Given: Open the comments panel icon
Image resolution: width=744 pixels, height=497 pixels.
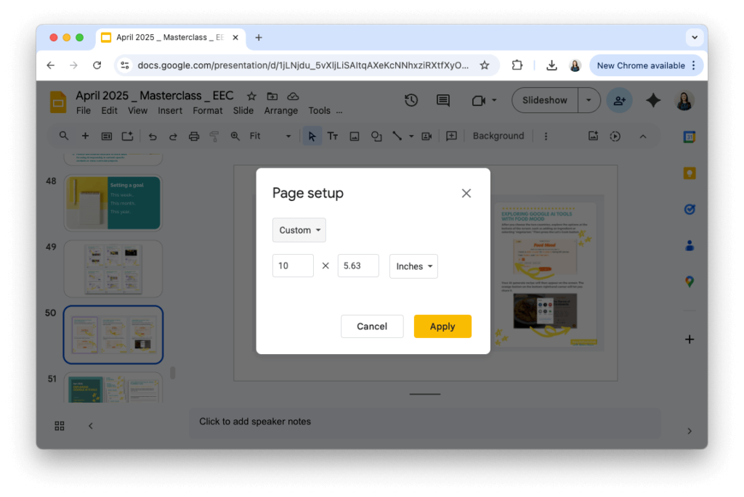Looking at the screenshot, I should click(x=442, y=100).
